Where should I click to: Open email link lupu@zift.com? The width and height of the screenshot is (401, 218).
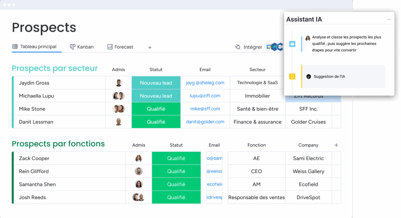pos(205,96)
